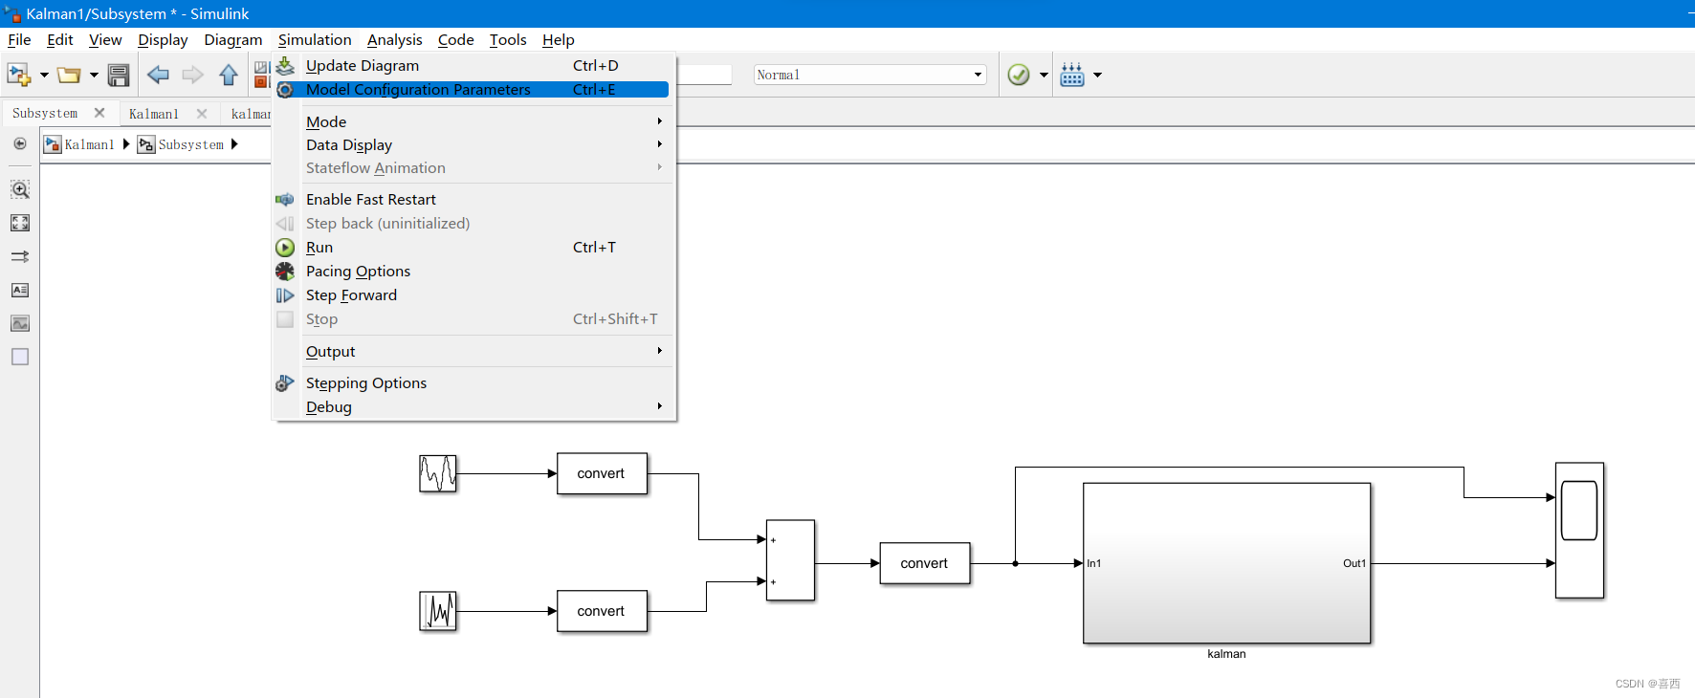
Task: Open the Display menu
Action: (x=163, y=39)
